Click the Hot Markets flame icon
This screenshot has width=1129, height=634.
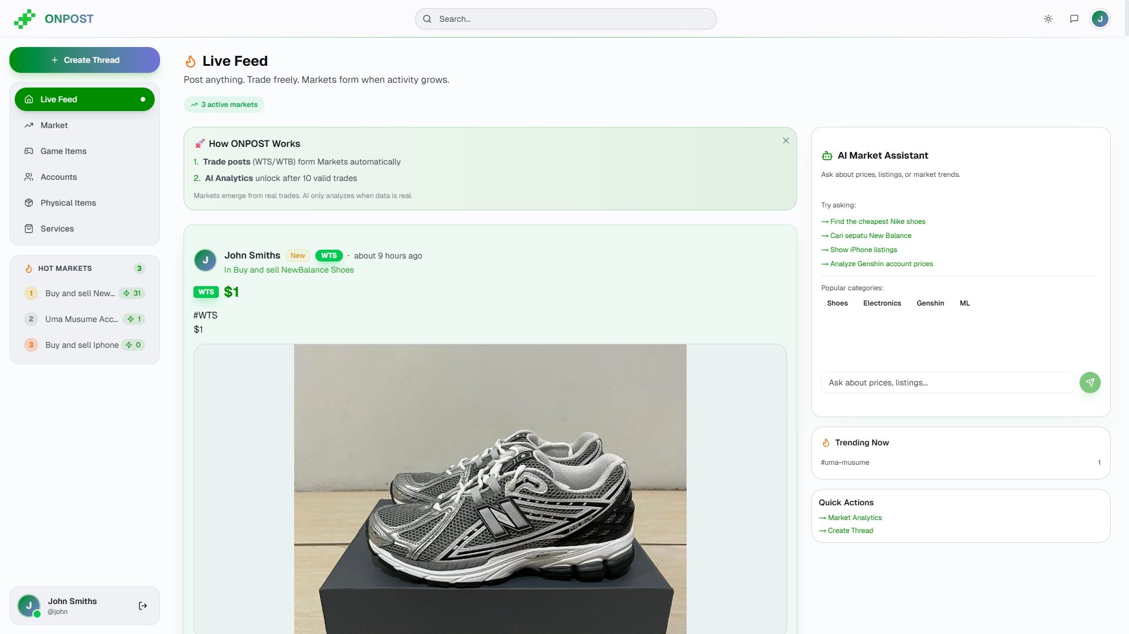point(29,269)
